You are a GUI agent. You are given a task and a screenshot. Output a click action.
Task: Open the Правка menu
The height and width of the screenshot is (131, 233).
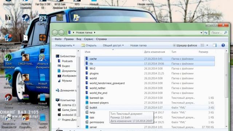(69, 39)
